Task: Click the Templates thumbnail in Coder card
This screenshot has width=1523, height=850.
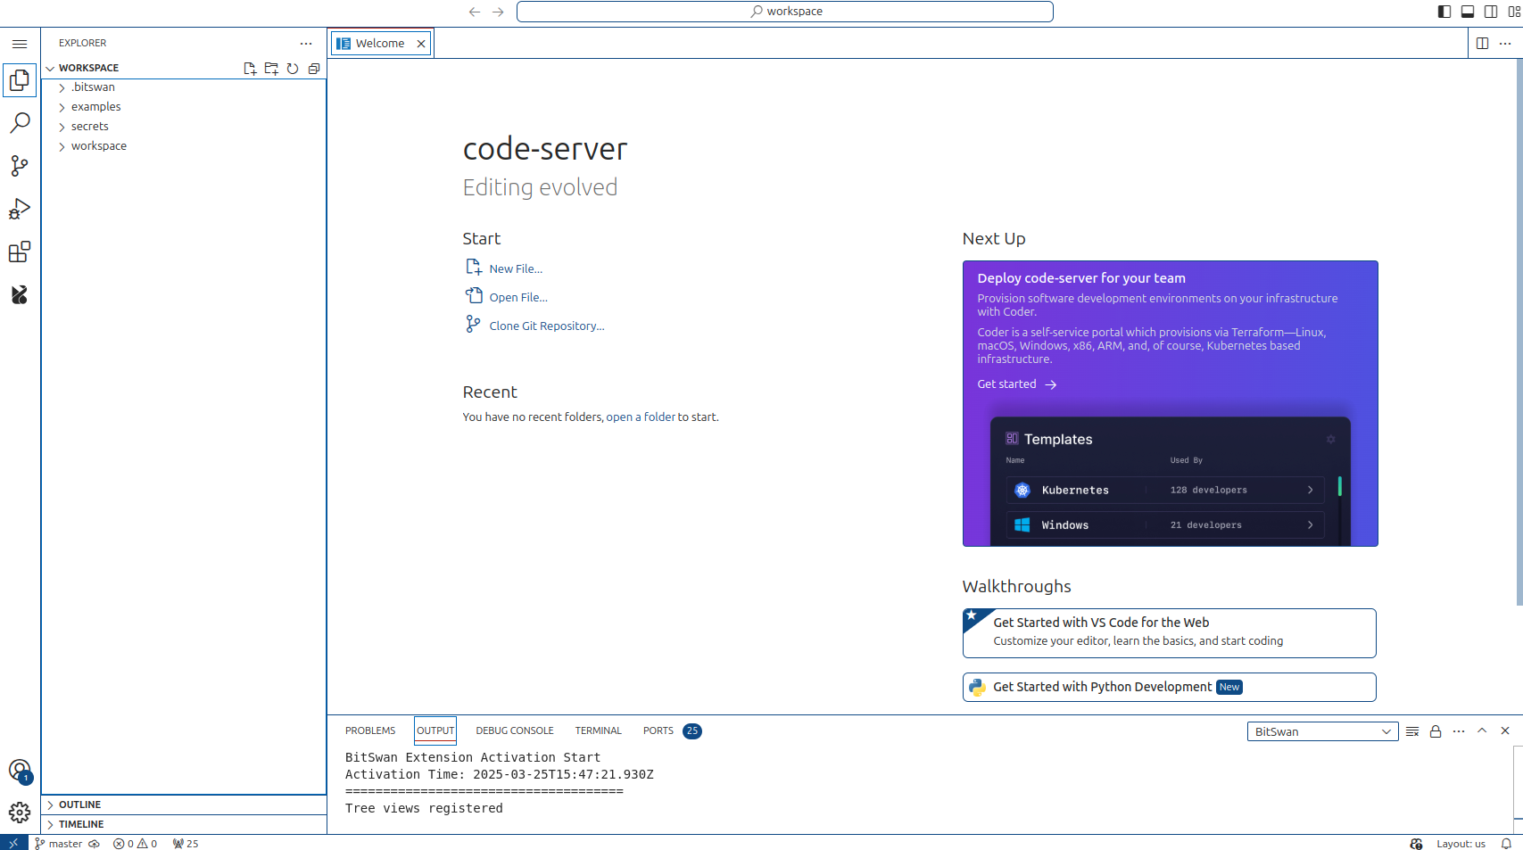Action: tap(1170, 481)
